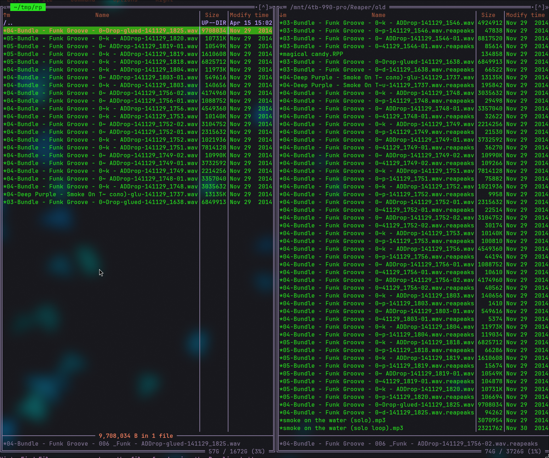Select ADDrop-141129_1546.wav in right panel
Screen dimensions: 549x458
(414, 23)
